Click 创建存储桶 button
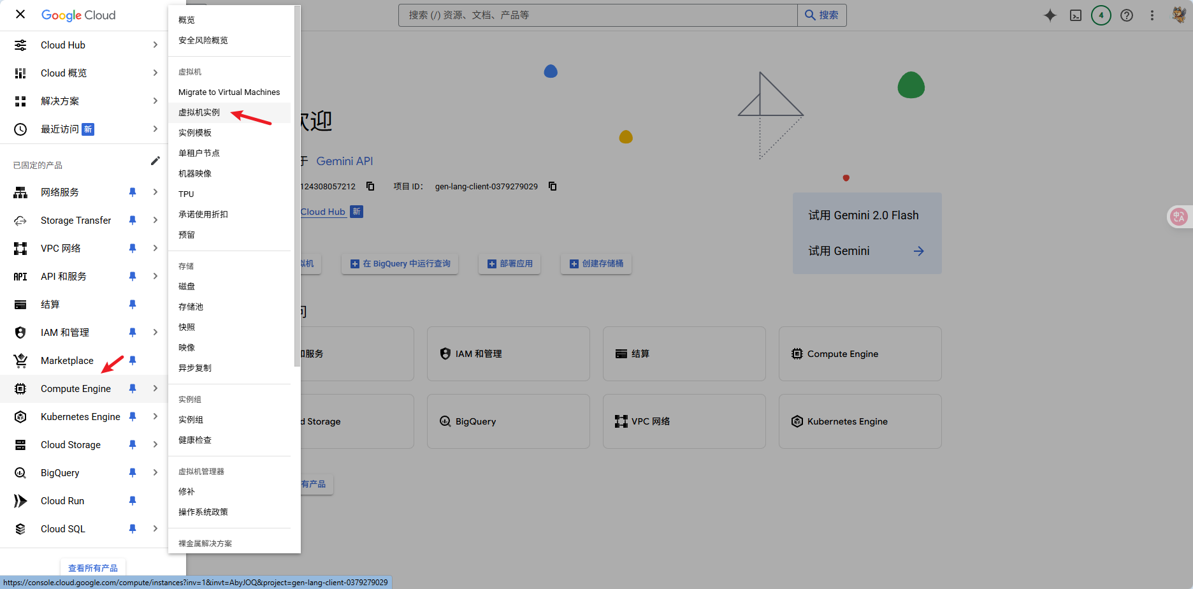Viewport: 1193px width, 589px height. pyautogui.click(x=596, y=264)
